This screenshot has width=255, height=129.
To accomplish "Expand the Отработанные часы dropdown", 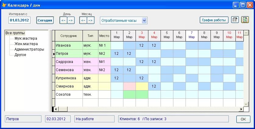I will tap(144, 21).
